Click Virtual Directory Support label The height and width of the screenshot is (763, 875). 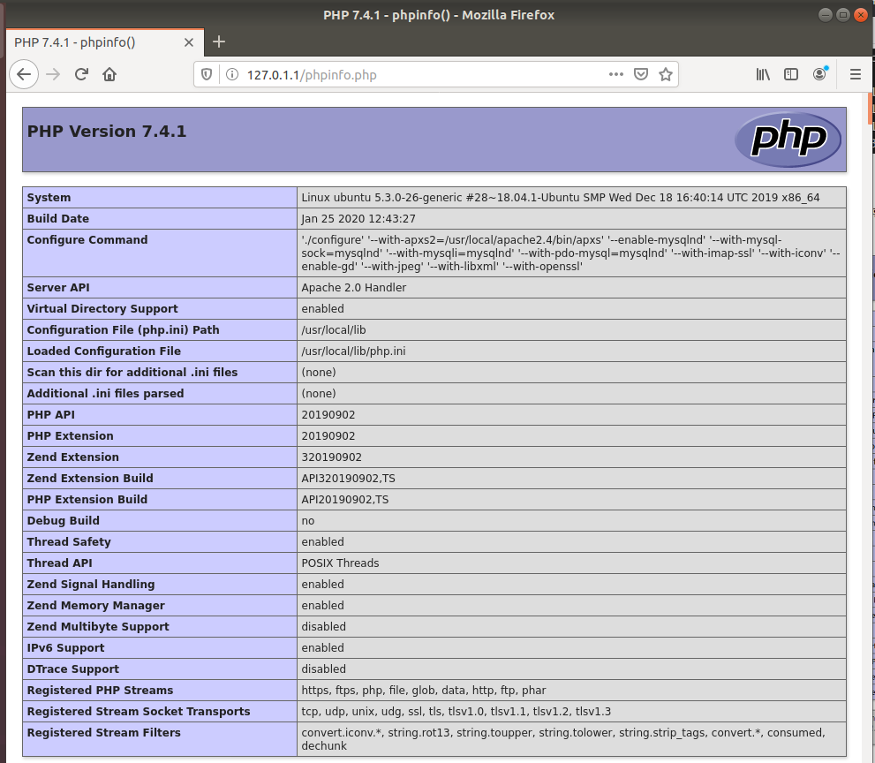click(102, 309)
